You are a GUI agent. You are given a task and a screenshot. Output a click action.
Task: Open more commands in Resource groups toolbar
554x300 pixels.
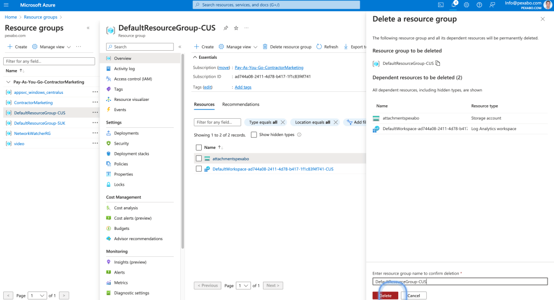(x=78, y=46)
